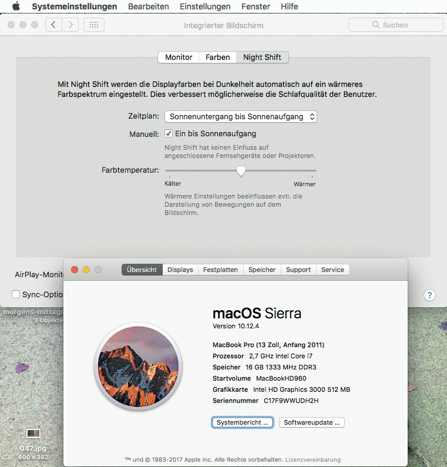The image size is (447, 467).
Task: Open the Lizenzvereinbarung link
Action: [x=312, y=459]
